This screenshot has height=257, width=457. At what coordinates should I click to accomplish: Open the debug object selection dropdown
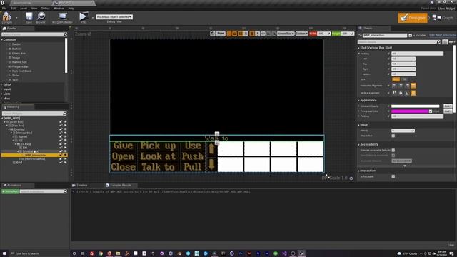[x=114, y=17]
